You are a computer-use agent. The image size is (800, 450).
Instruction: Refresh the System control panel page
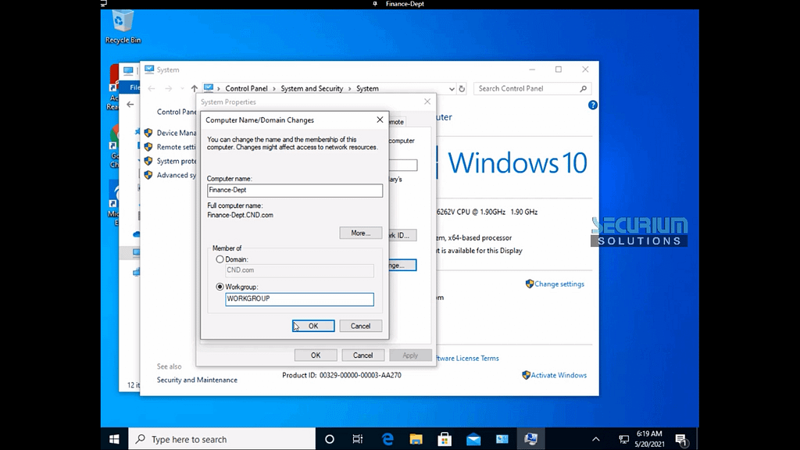462,89
